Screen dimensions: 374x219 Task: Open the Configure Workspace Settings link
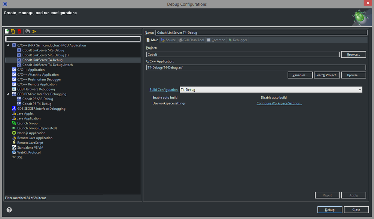[x=279, y=103]
